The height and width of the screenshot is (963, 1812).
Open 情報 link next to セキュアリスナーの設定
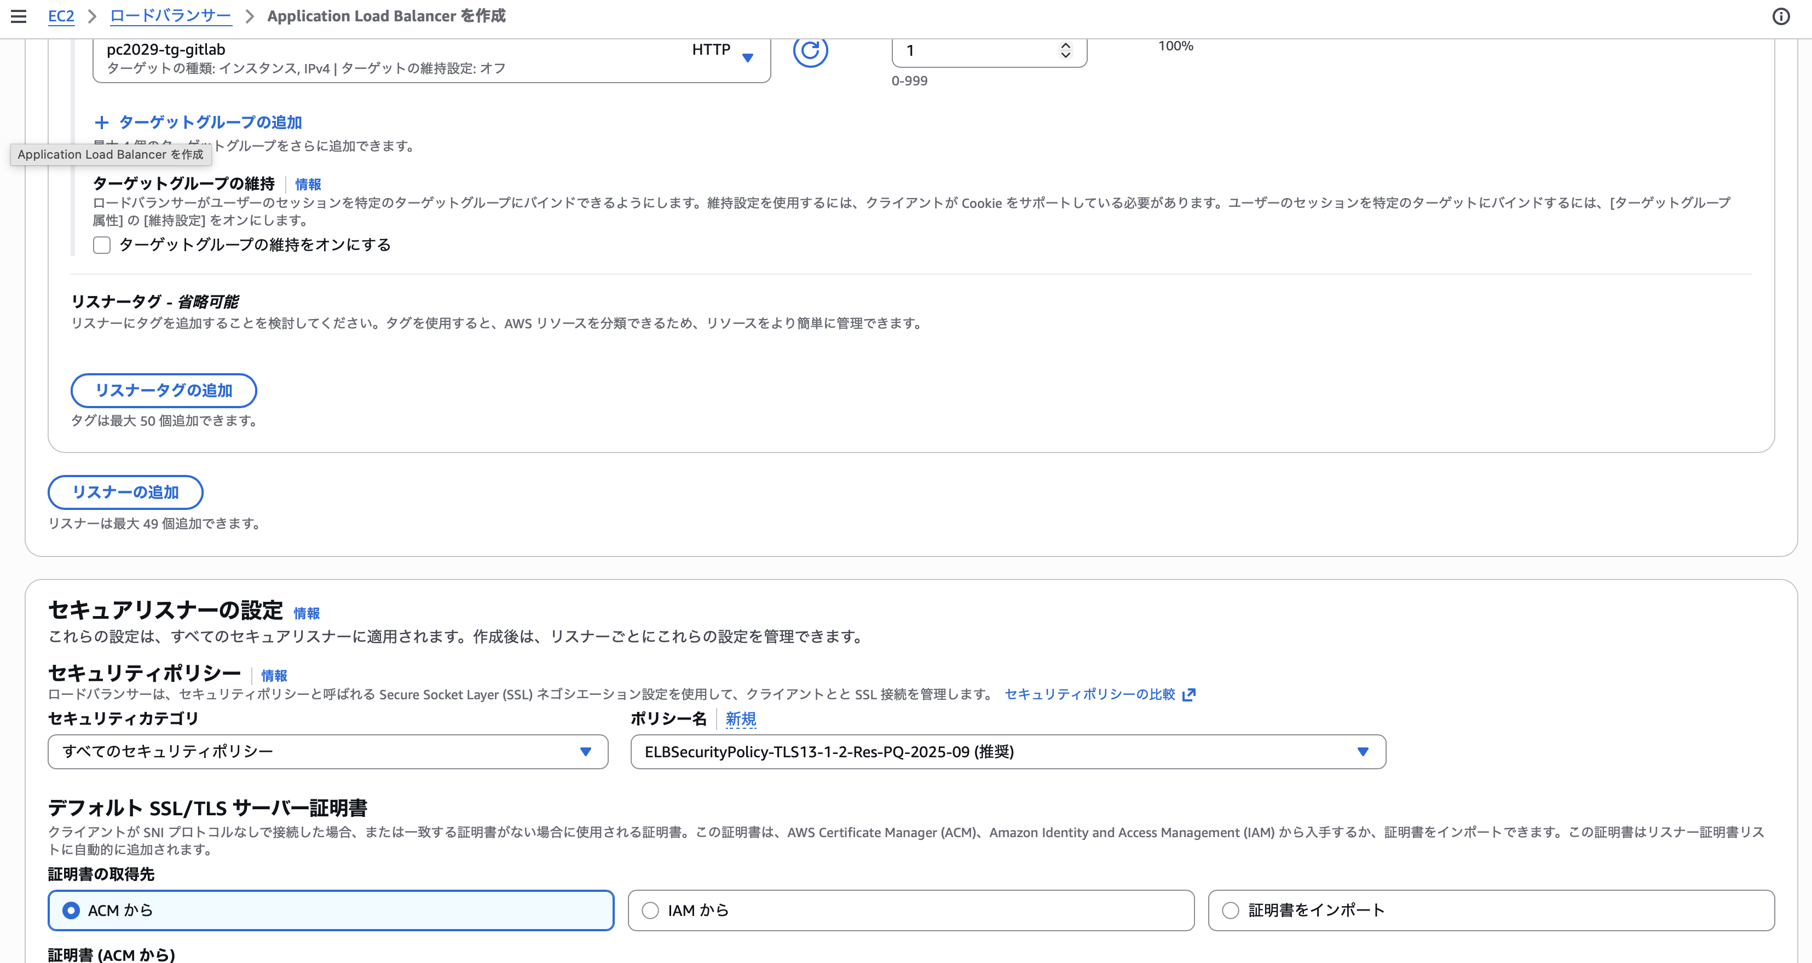click(306, 613)
